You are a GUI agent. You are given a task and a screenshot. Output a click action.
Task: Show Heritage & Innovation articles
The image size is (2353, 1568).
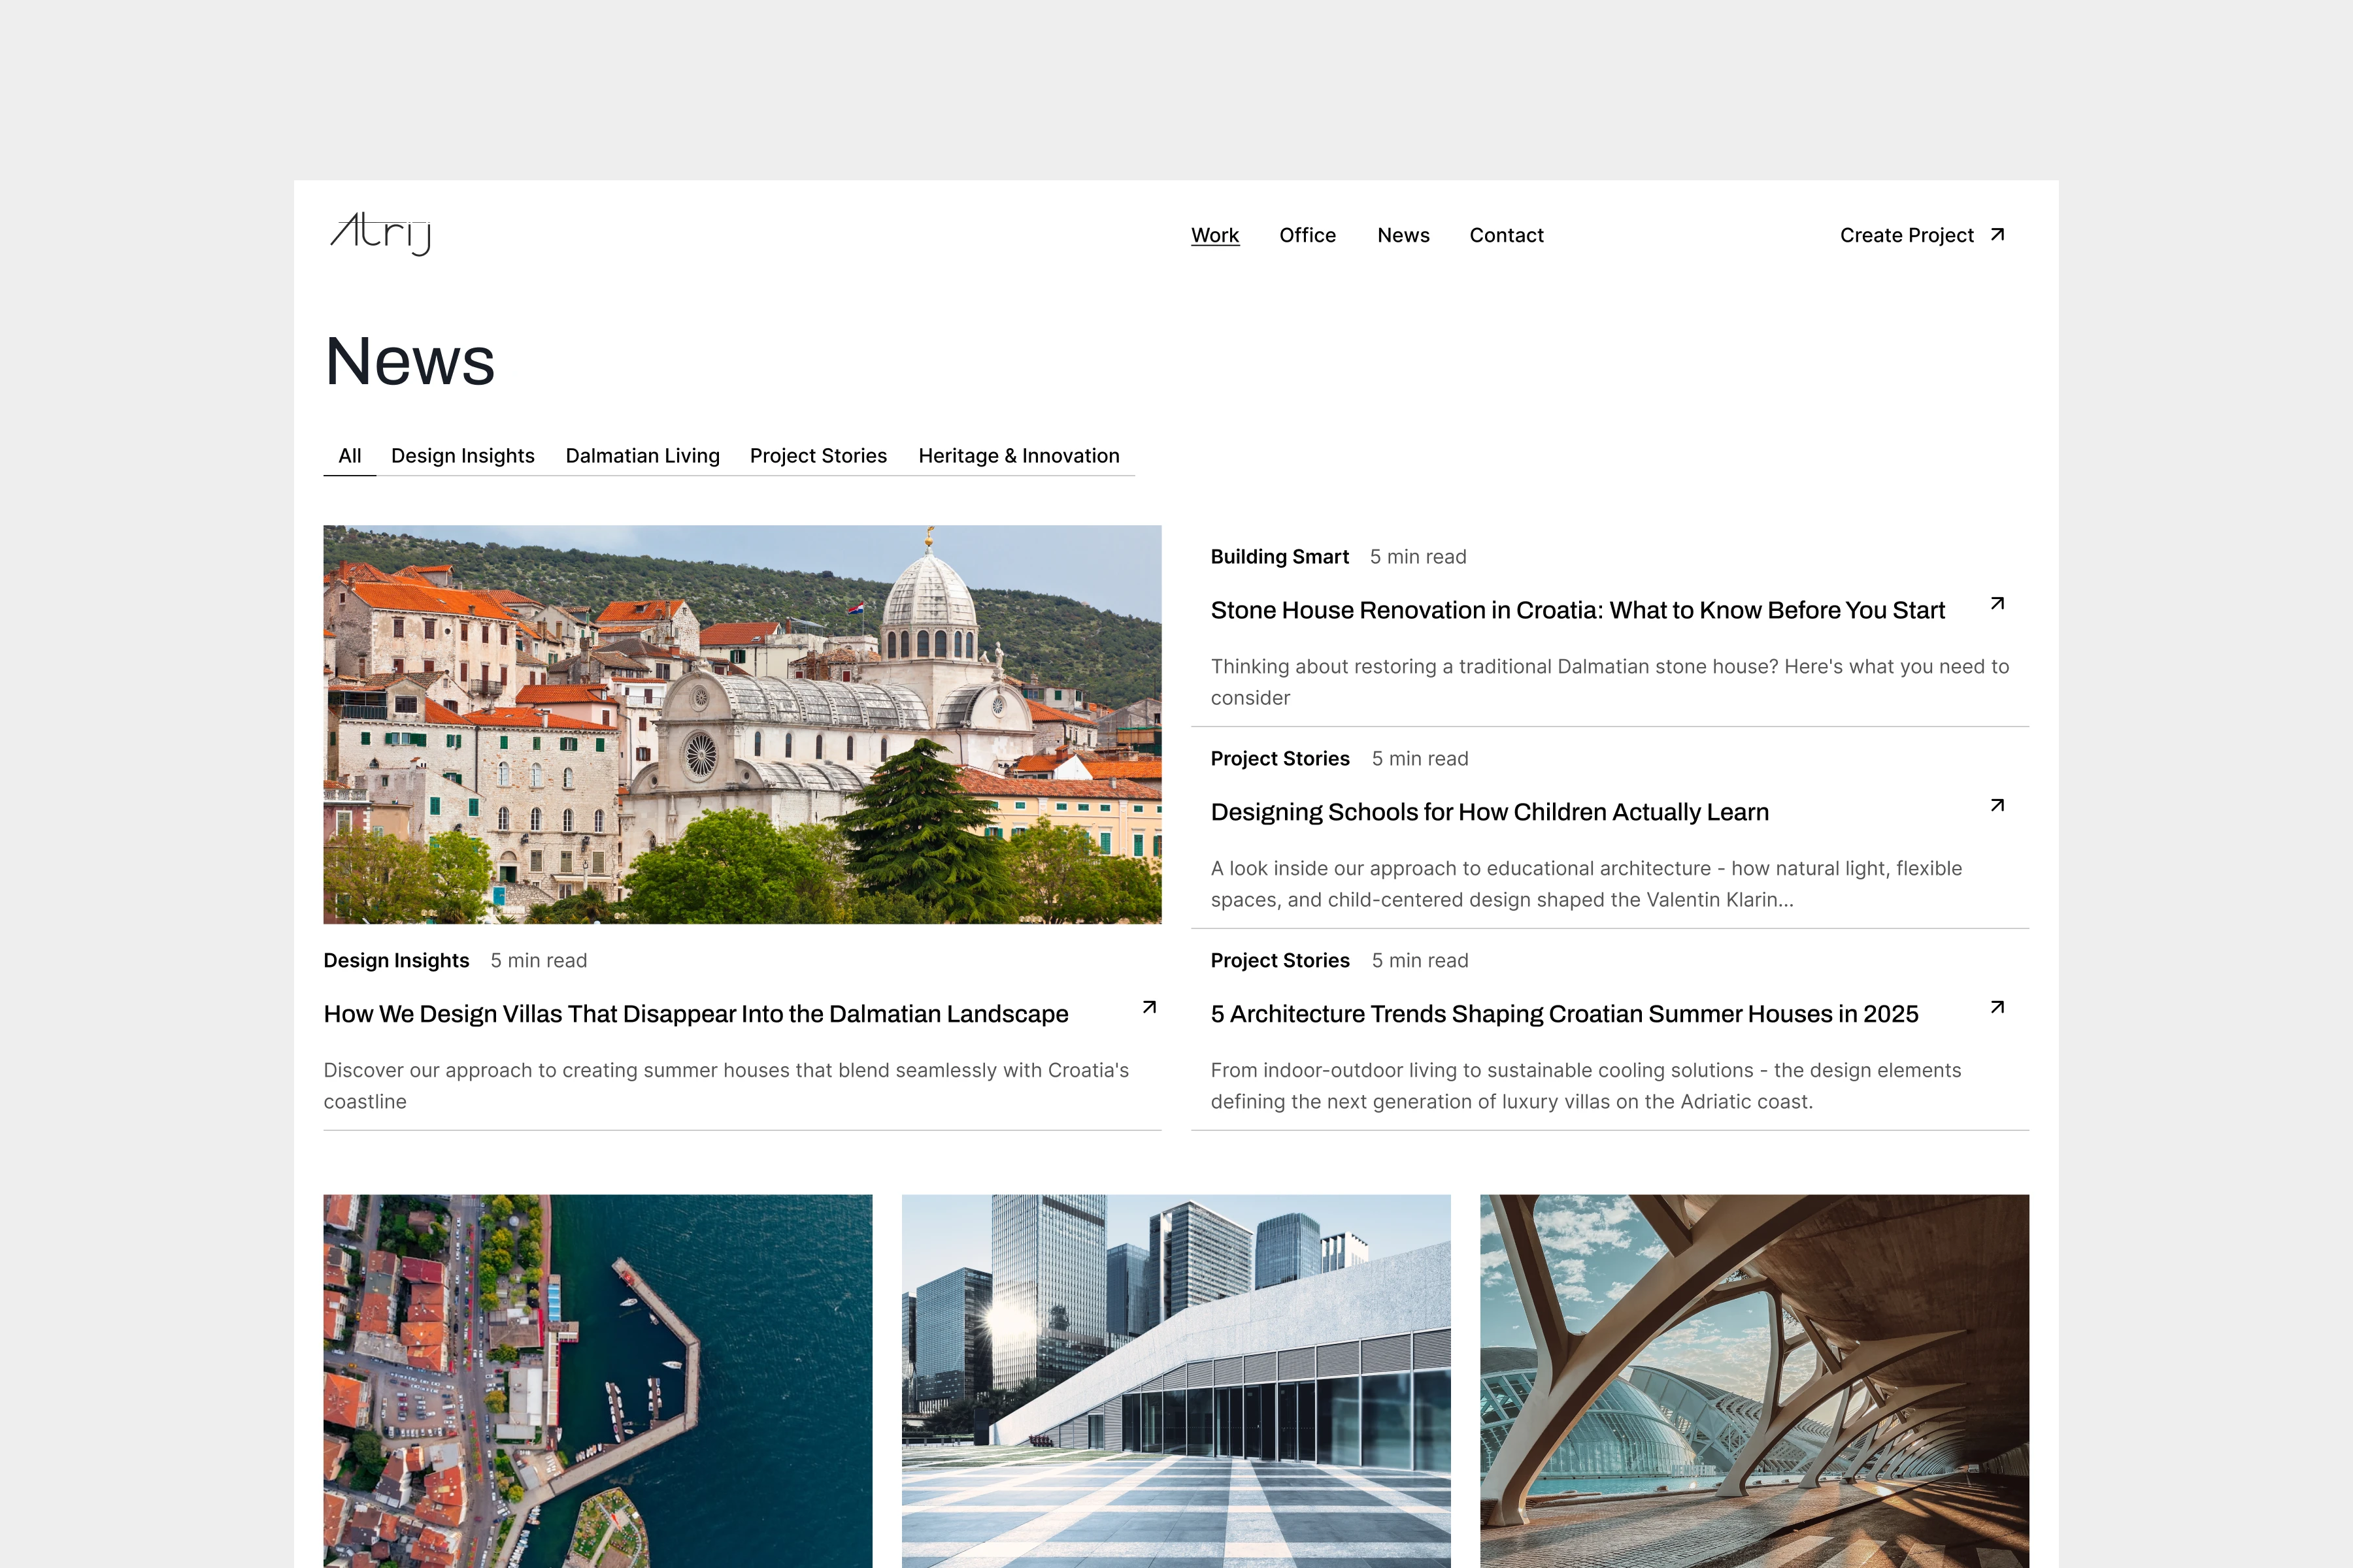(x=1018, y=456)
